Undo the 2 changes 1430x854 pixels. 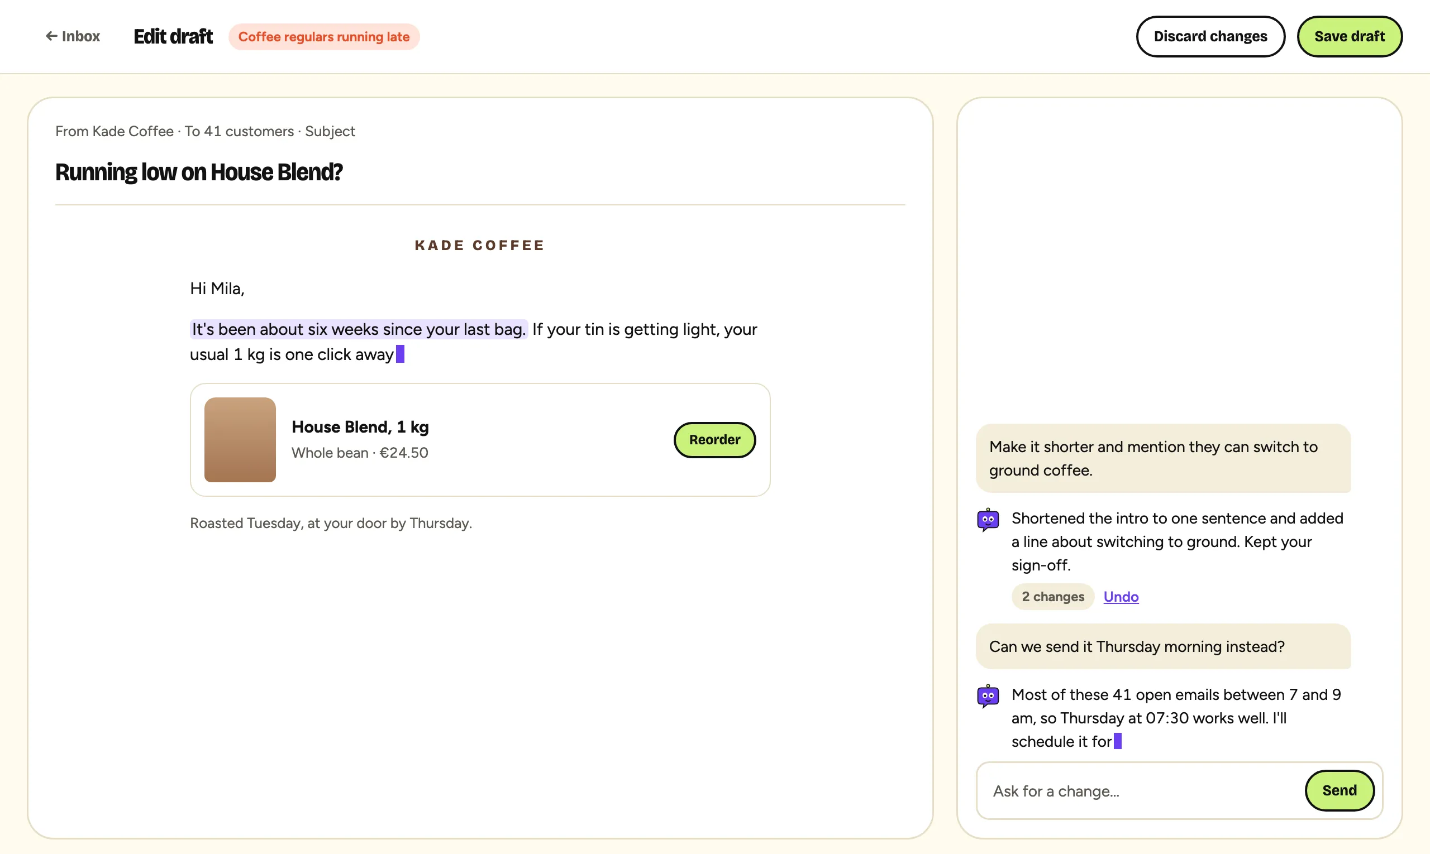pyautogui.click(x=1121, y=597)
